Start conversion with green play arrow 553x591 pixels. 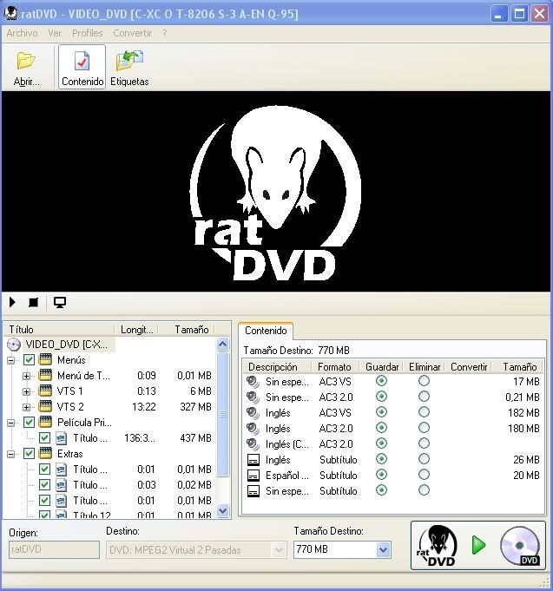pos(478,545)
